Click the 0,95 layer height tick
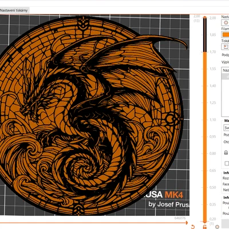Viewport: 229px width, 229px height. click(212, 137)
